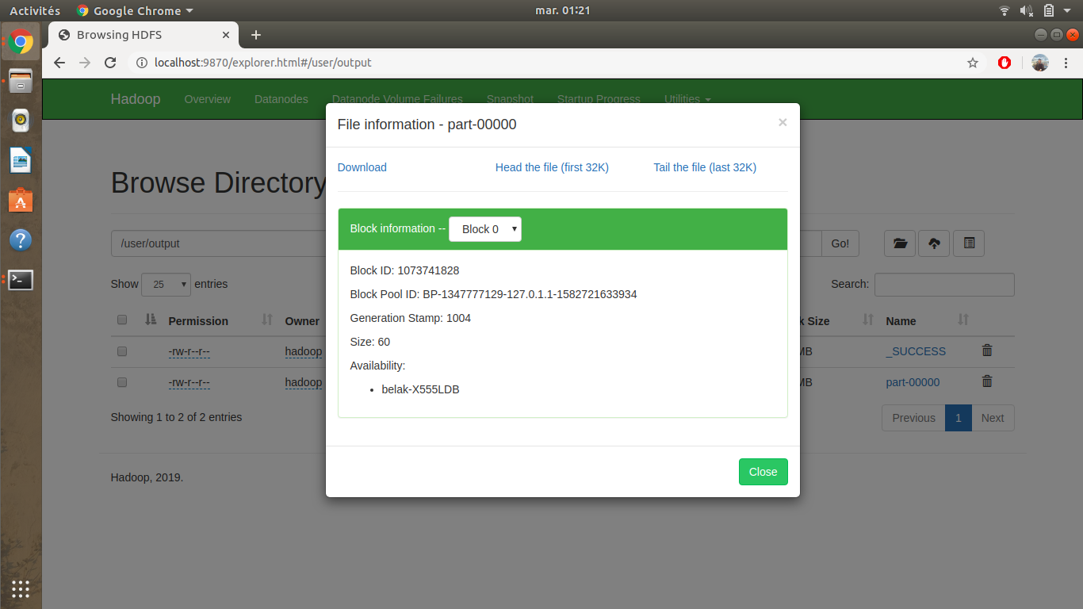Open the Block 0 selector dropdown
This screenshot has height=609, width=1083.
[x=485, y=229]
